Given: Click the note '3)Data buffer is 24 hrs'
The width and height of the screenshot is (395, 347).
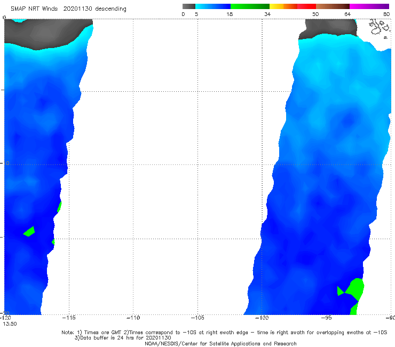Looking at the screenshot, I should point(123,338).
